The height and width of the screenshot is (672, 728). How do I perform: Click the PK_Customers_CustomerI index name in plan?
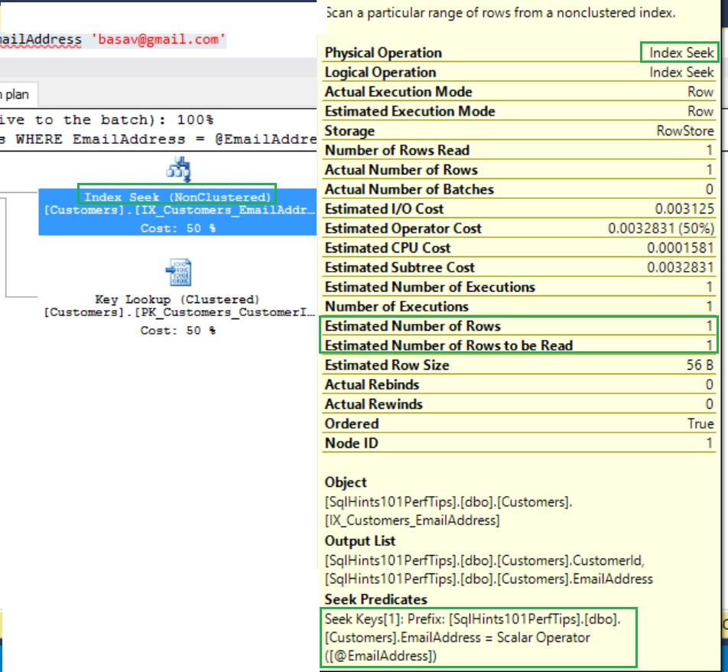(x=179, y=312)
